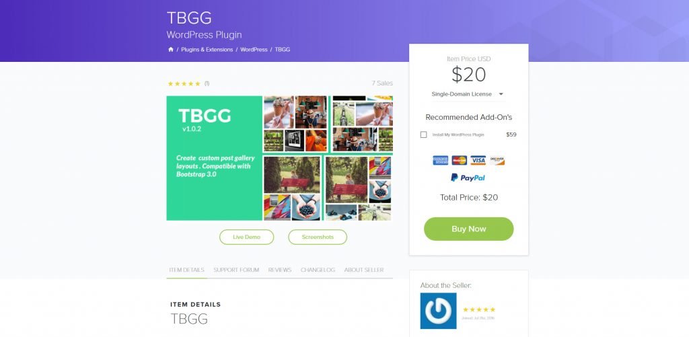This screenshot has width=689, height=337.
Task: Open the Changelog tab
Action: coord(318,270)
